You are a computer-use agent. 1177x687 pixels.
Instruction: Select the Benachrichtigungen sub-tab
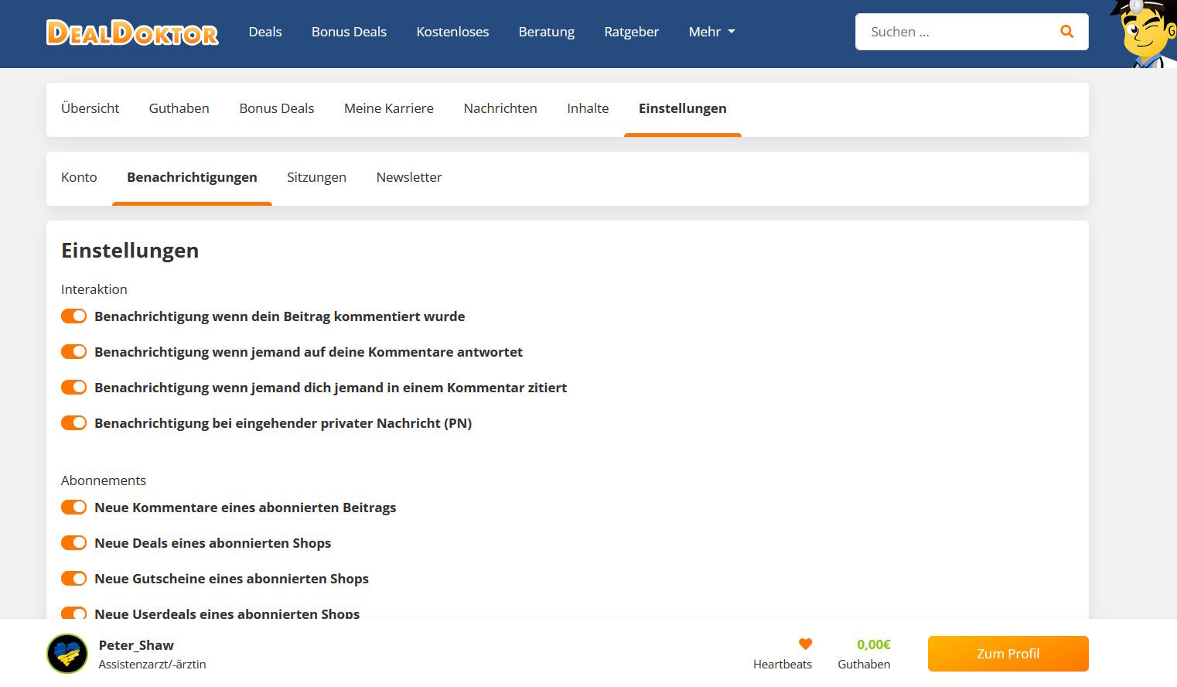[x=192, y=177]
